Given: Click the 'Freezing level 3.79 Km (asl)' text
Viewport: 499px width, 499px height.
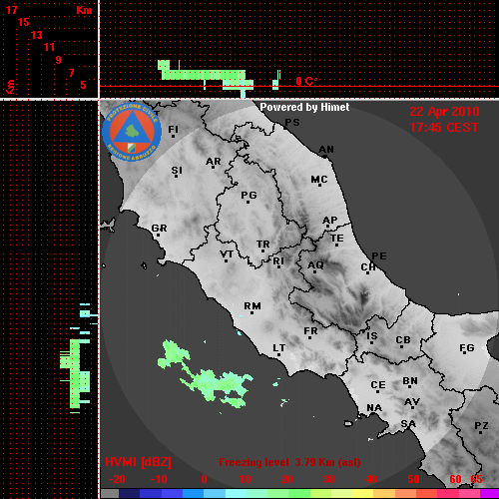Looking at the screenshot, I should (x=289, y=462).
